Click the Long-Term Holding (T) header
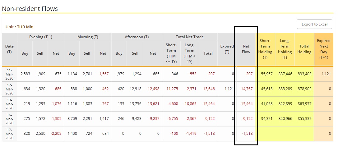This screenshot has width=338, height=146. [285, 49]
